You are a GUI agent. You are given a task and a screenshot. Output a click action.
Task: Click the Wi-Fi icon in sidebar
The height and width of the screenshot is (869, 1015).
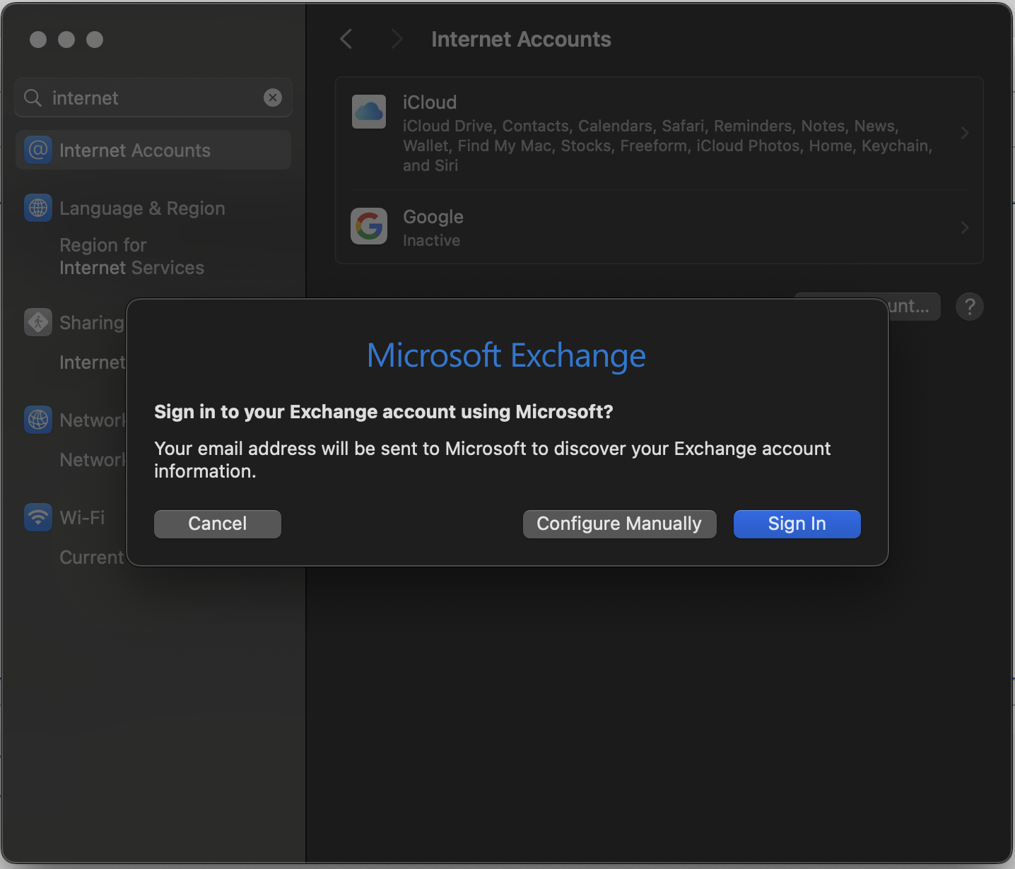pos(38,517)
